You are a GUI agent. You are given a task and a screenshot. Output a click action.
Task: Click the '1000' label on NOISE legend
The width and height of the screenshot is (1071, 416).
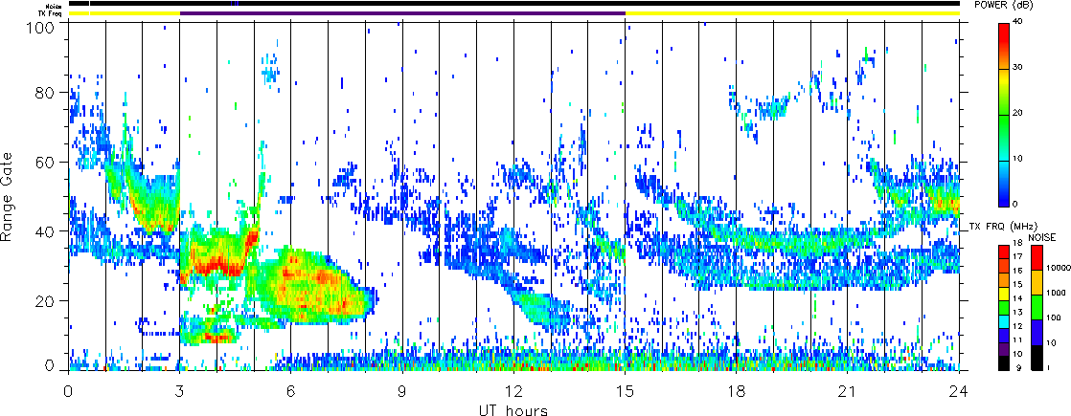[x=1056, y=295]
